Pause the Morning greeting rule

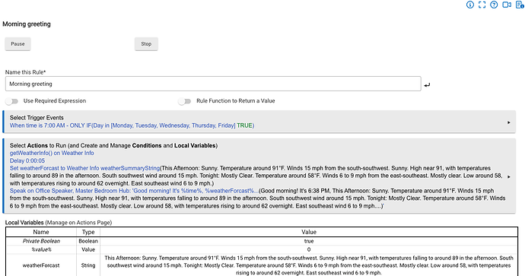click(x=17, y=44)
